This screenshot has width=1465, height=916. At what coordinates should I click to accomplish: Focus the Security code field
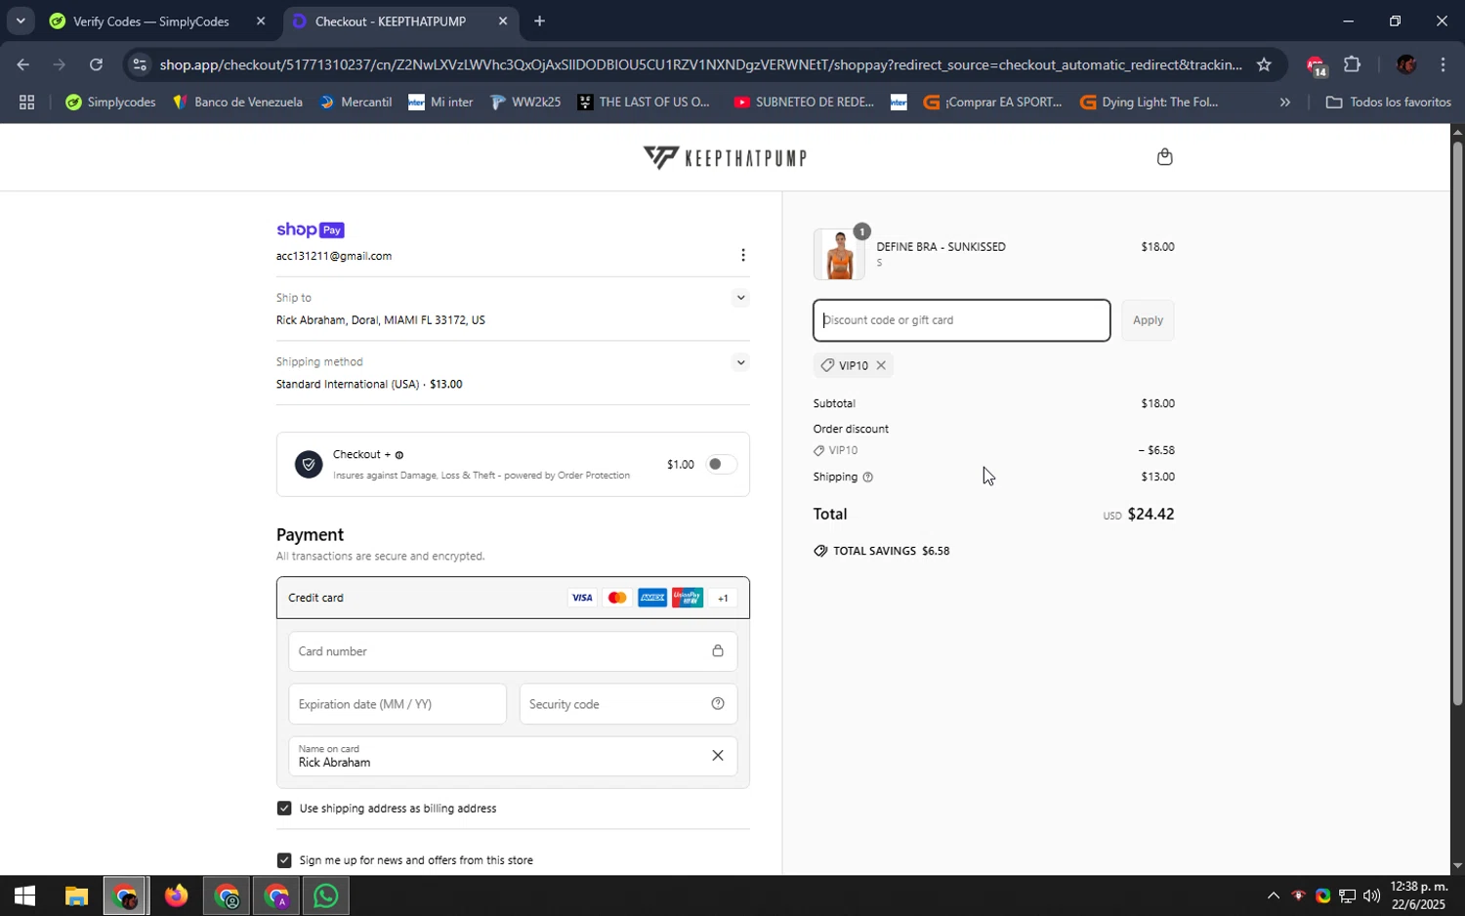coord(628,704)
